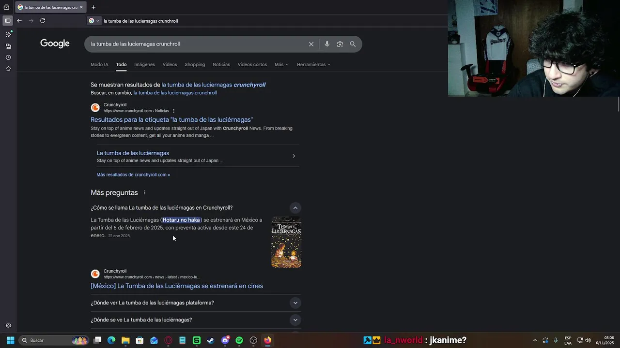
Task: Open search engine selector in address bar
Action: 94,21
